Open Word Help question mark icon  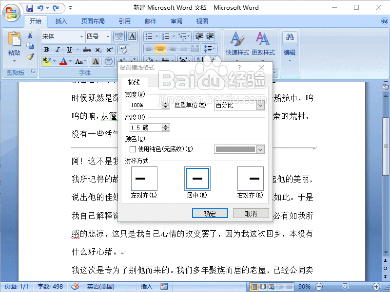[385, 21]
